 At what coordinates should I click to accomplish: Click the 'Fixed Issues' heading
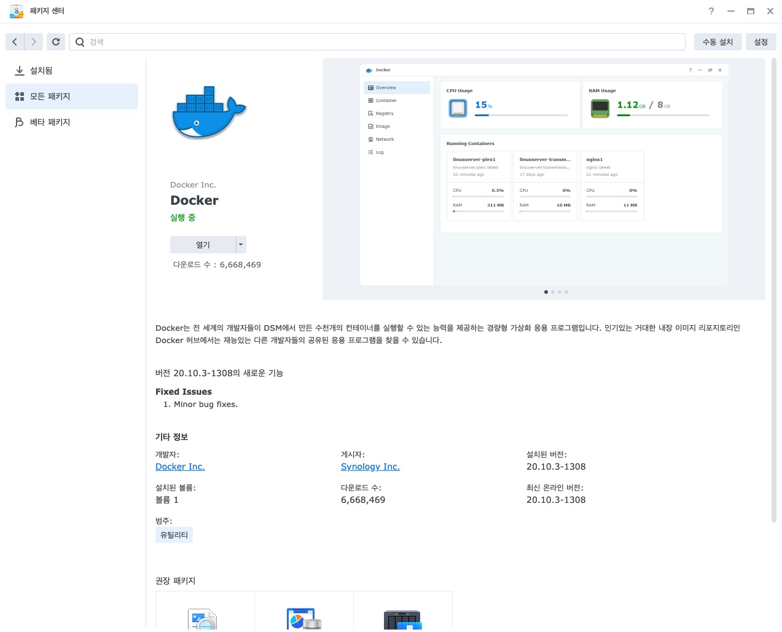[x=184, y=392]
